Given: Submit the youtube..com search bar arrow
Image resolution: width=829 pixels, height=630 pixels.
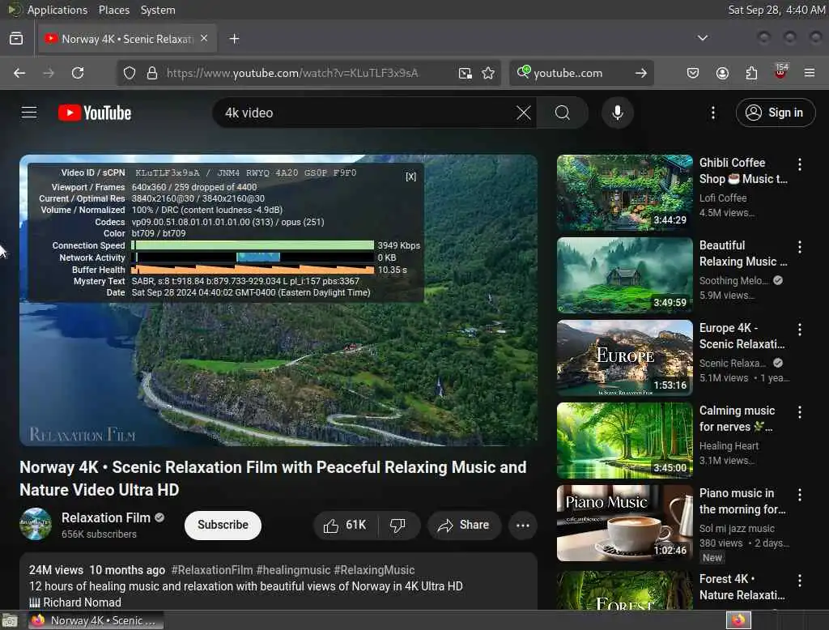Looking at the screenshot, I should 641,73.
